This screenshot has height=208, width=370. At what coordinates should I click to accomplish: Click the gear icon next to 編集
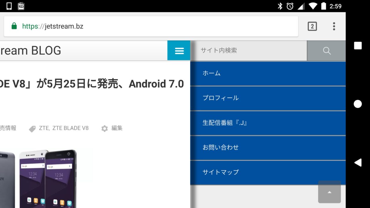pyautogui.click(x=105, y=128)
